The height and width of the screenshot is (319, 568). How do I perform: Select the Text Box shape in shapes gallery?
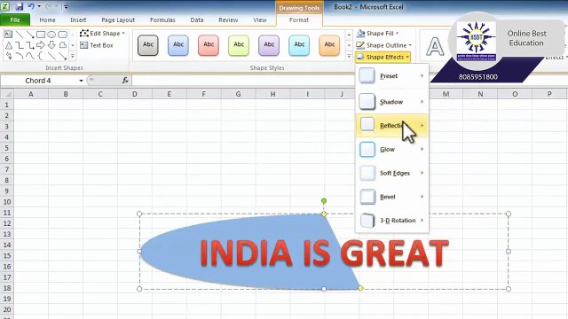(8, 35)
